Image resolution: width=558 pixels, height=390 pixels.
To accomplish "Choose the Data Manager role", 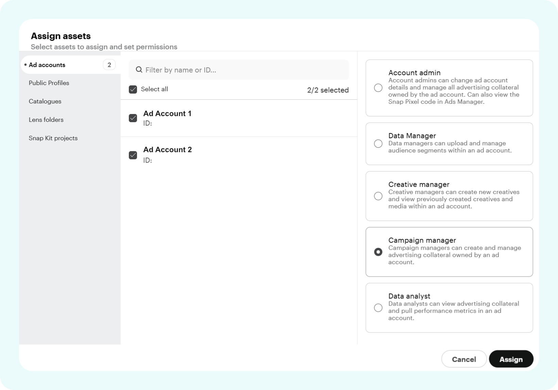I will click(378, 144).
